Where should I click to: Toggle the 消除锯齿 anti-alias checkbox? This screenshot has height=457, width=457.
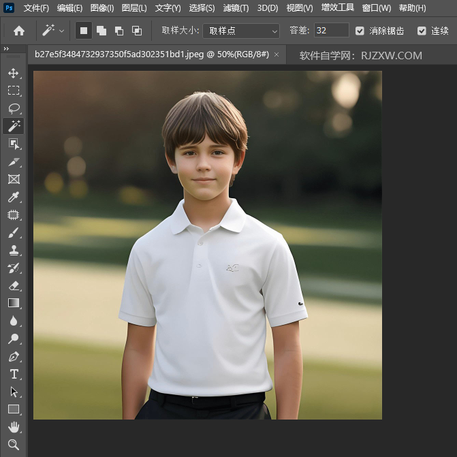360,31
